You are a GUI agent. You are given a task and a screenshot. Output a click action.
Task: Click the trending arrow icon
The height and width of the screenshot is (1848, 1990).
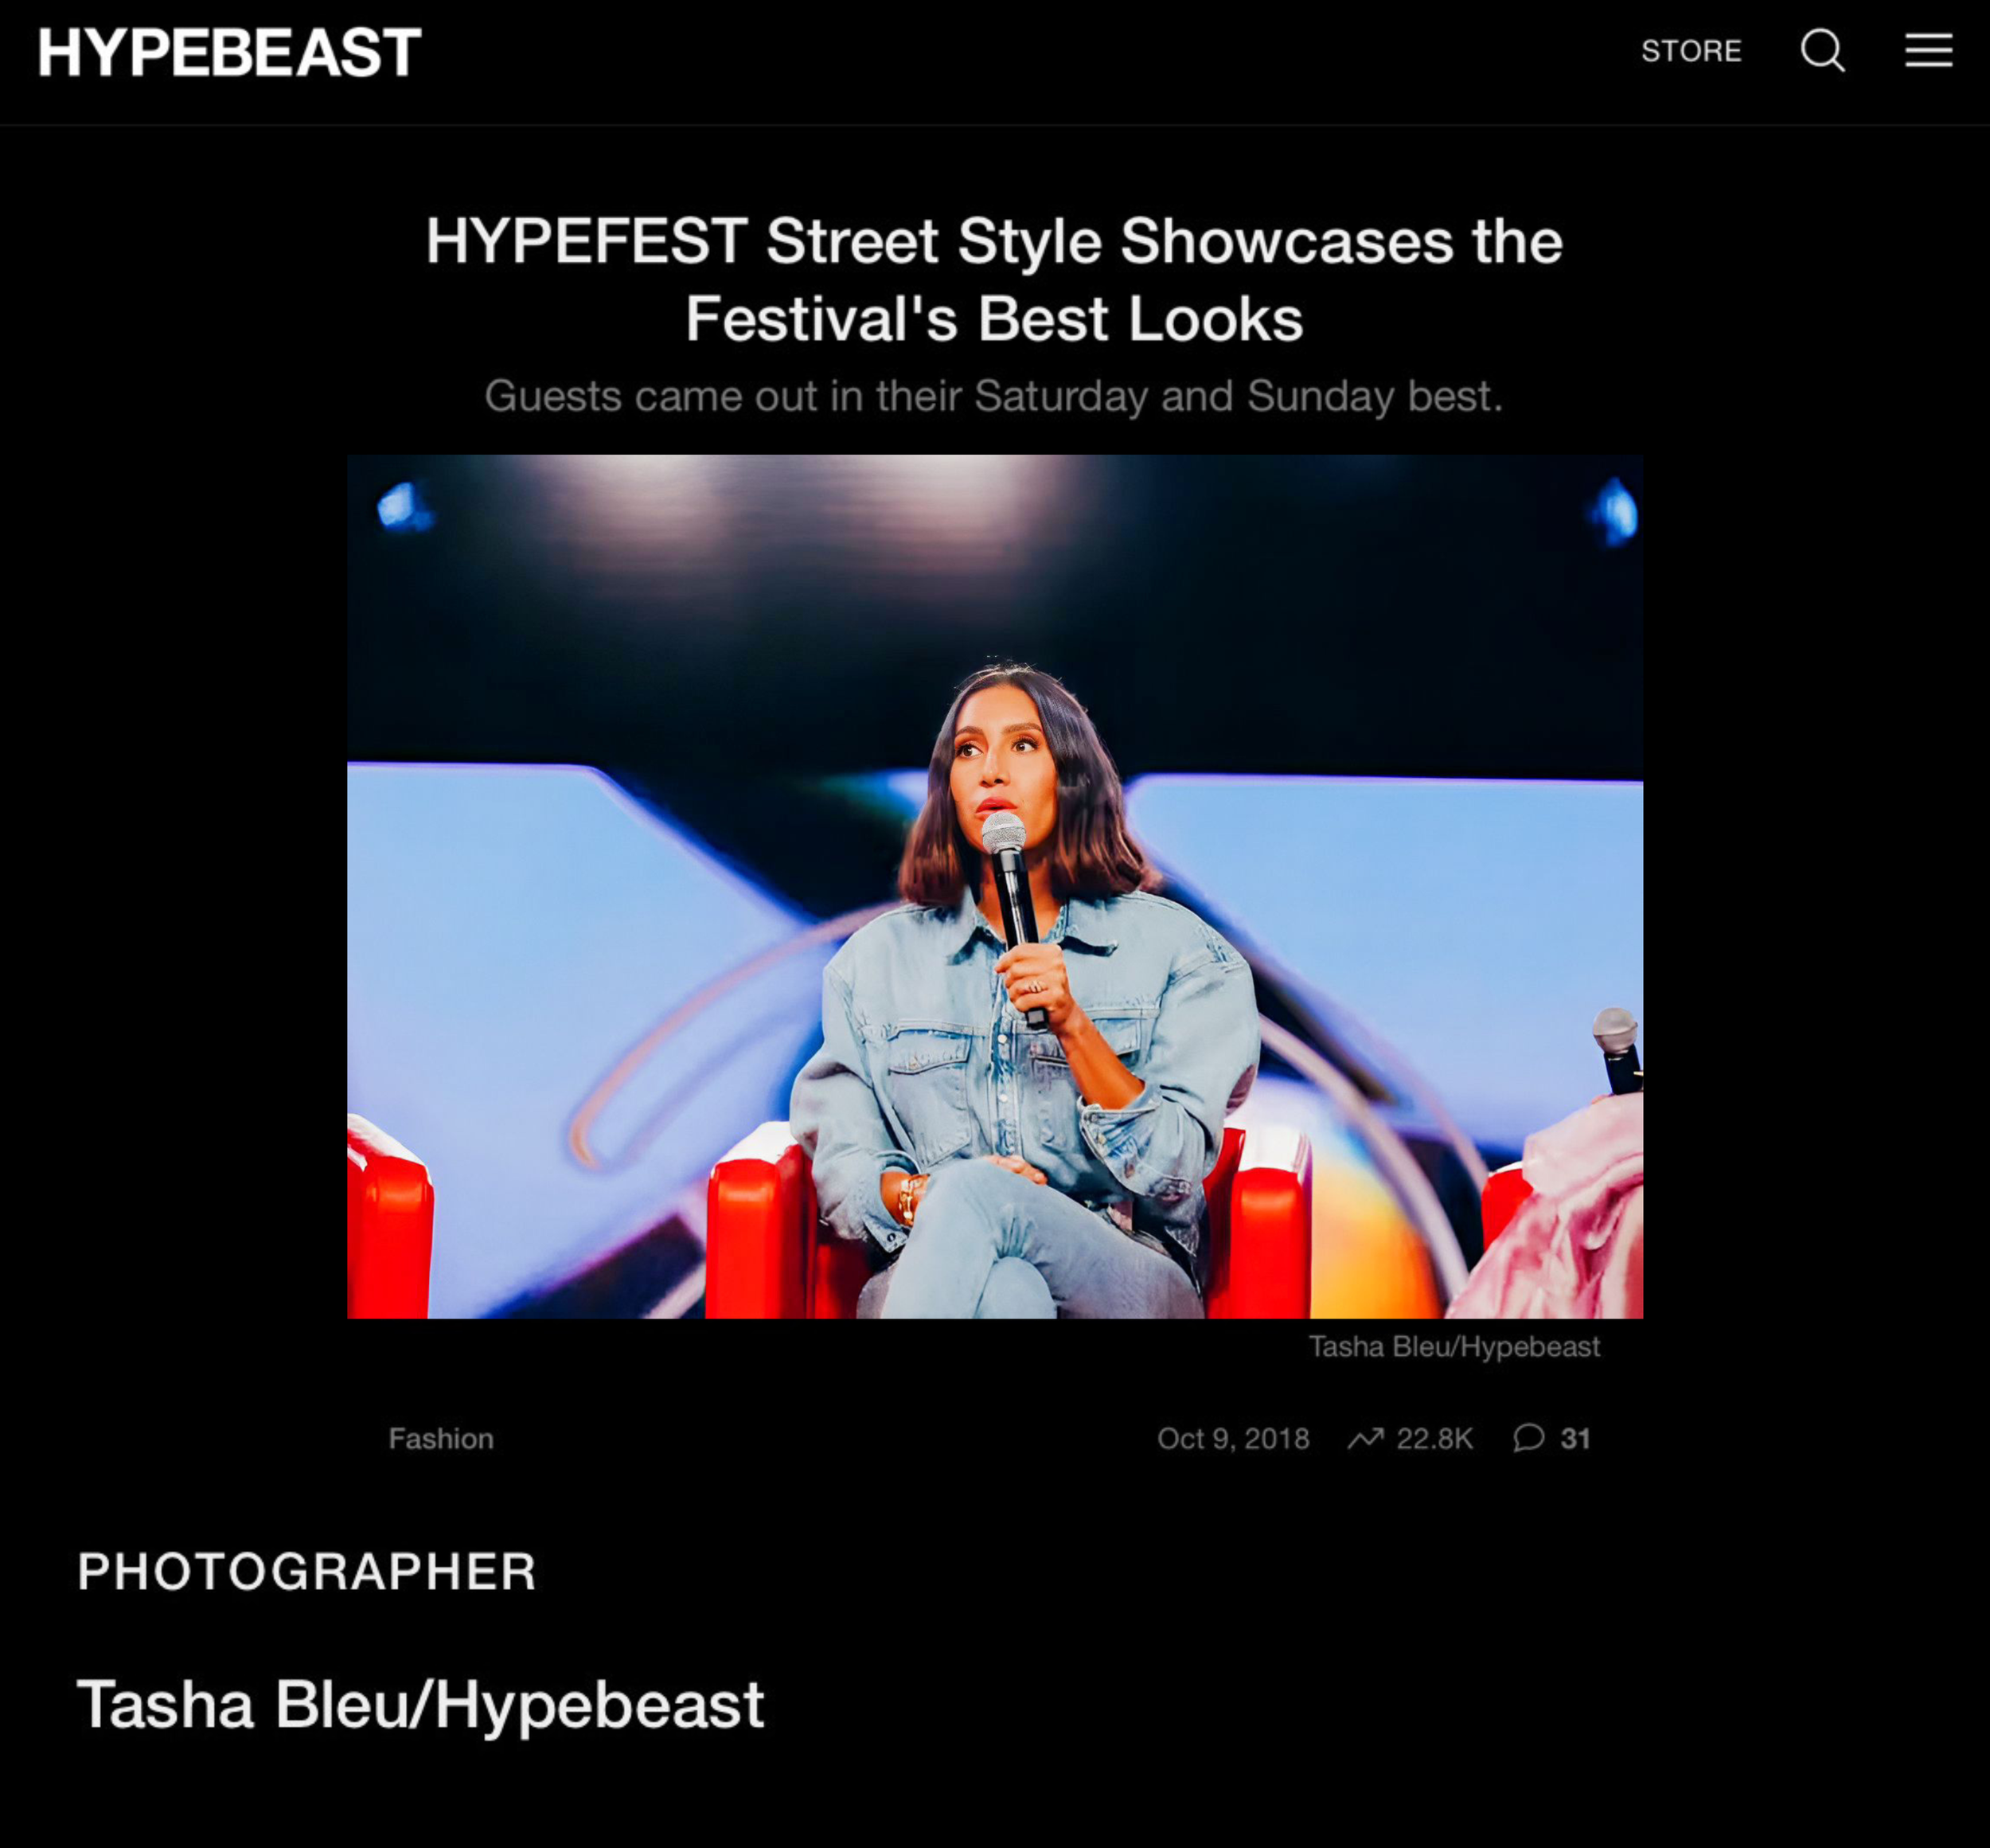point(1365,1438)
